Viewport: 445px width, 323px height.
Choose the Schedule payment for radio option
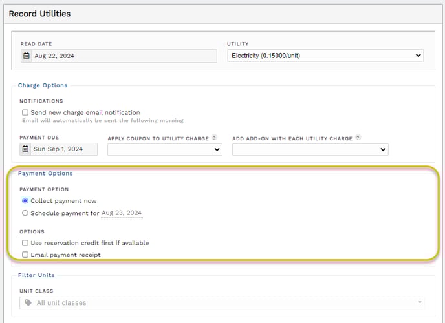click(25, 213)
